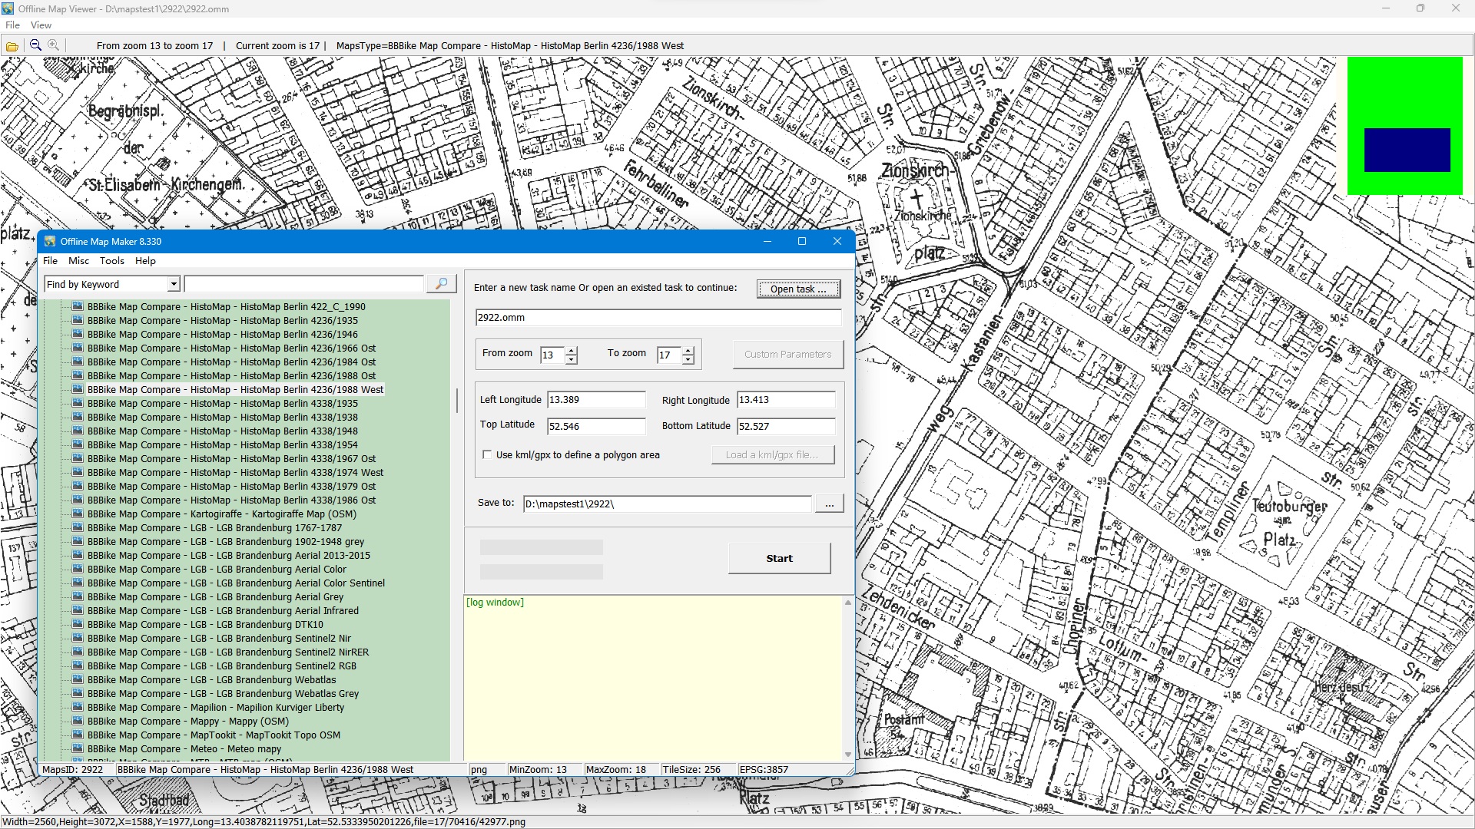Click the map icon of LGB Brandenburg 1767-1787
This screenshot has width=1475, height=829.
click(78, 527)
